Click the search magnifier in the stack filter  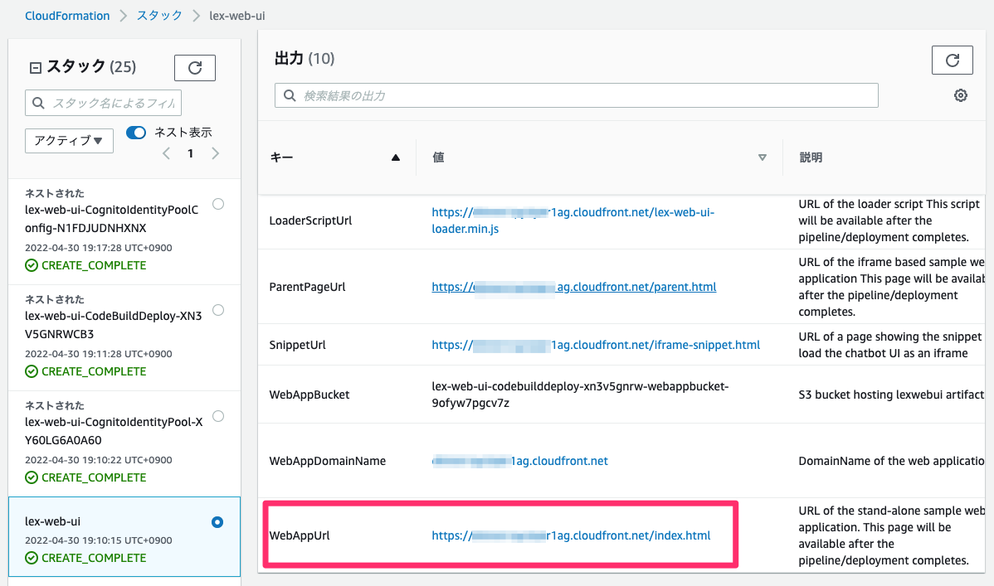[38, 103]
